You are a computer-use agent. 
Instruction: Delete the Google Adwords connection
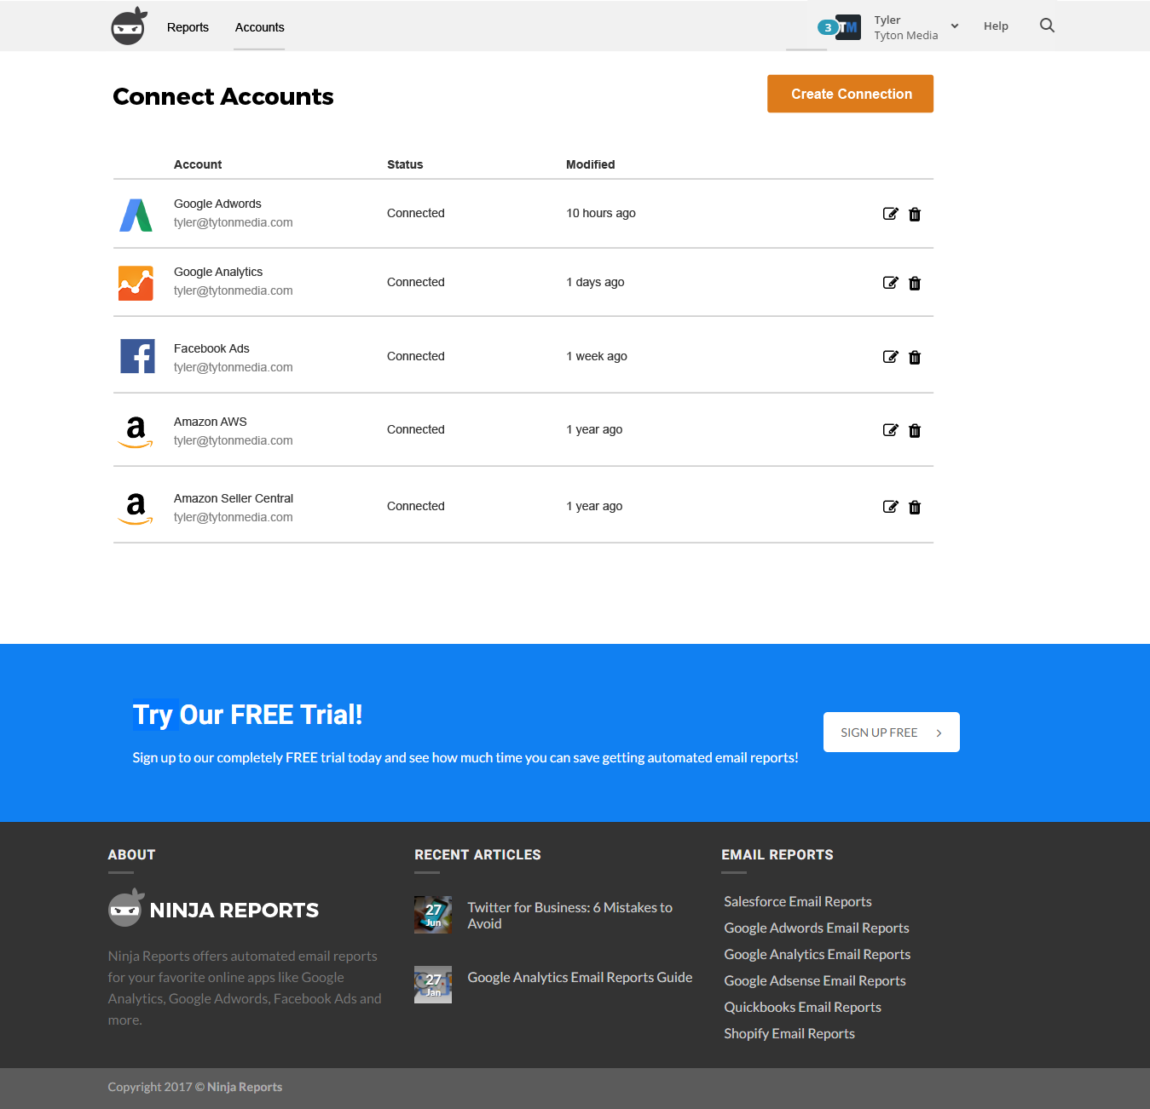coord(915,214)
